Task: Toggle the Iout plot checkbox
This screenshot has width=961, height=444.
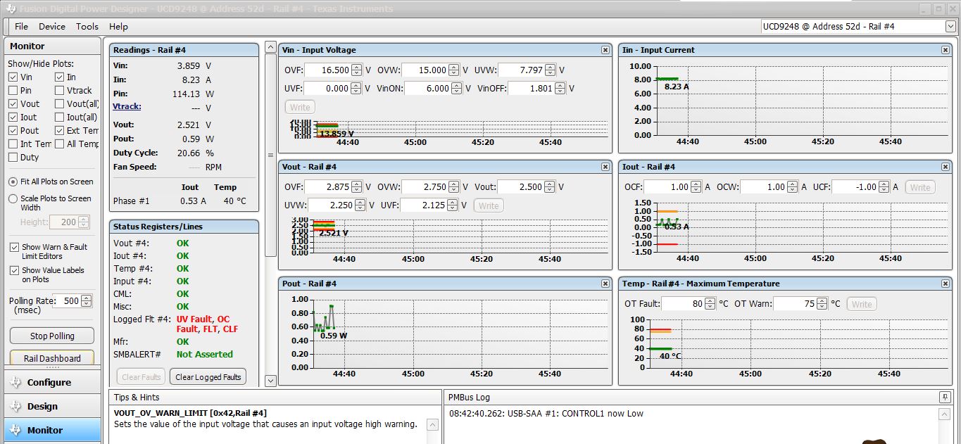Action: click(x=13, y=118)
